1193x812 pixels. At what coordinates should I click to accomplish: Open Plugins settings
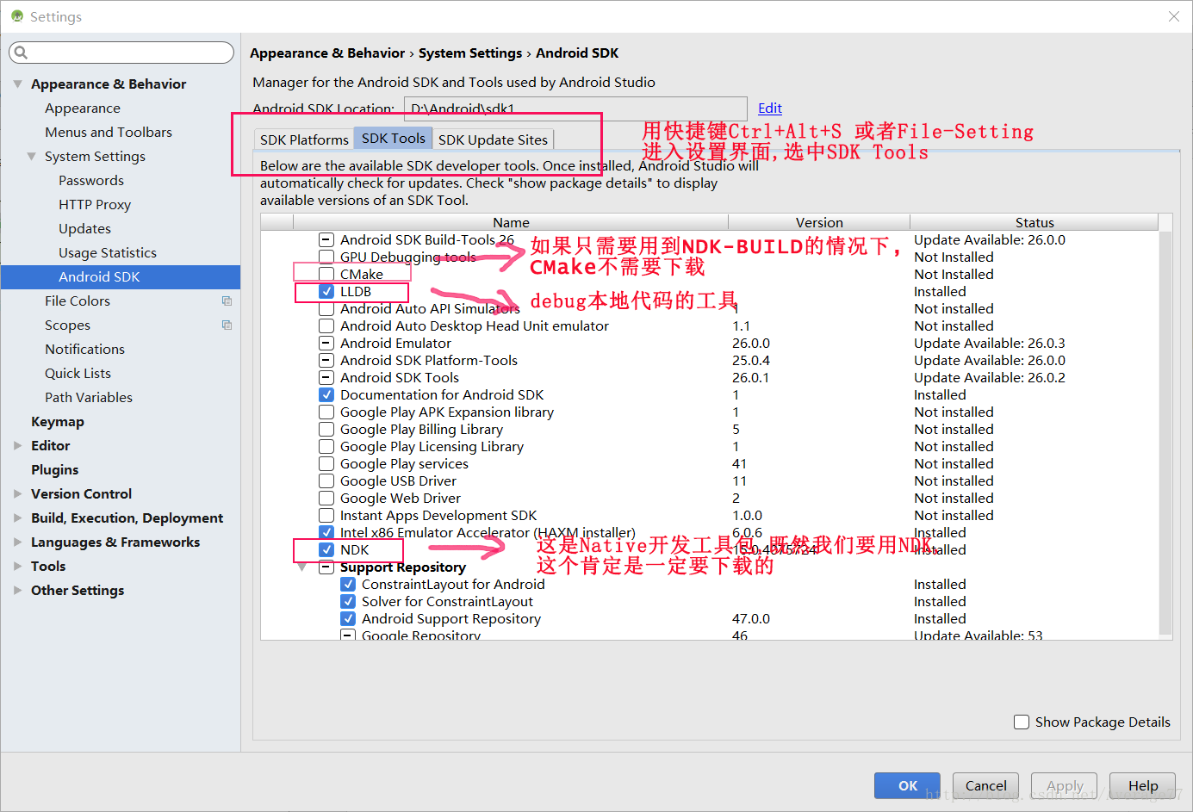[x=54, y=469]
